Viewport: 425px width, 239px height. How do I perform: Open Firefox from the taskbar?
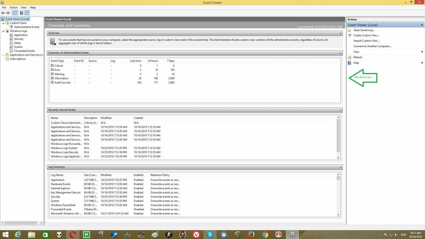point(251,235)
